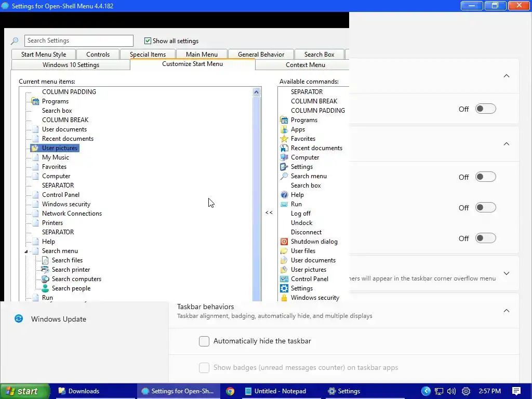Click the Search people icon in the tree
Screen dimensions: 532x399
[x=45, y=288]
